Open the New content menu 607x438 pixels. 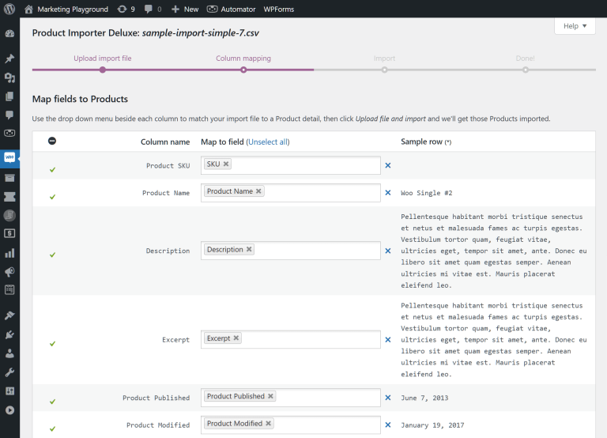tap(185, 9)
